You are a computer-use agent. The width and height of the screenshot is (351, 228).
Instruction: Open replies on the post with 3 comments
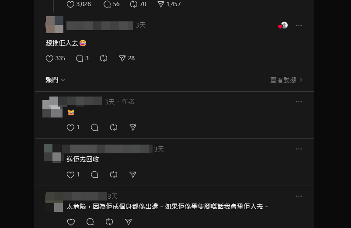(x=82, y=59)
